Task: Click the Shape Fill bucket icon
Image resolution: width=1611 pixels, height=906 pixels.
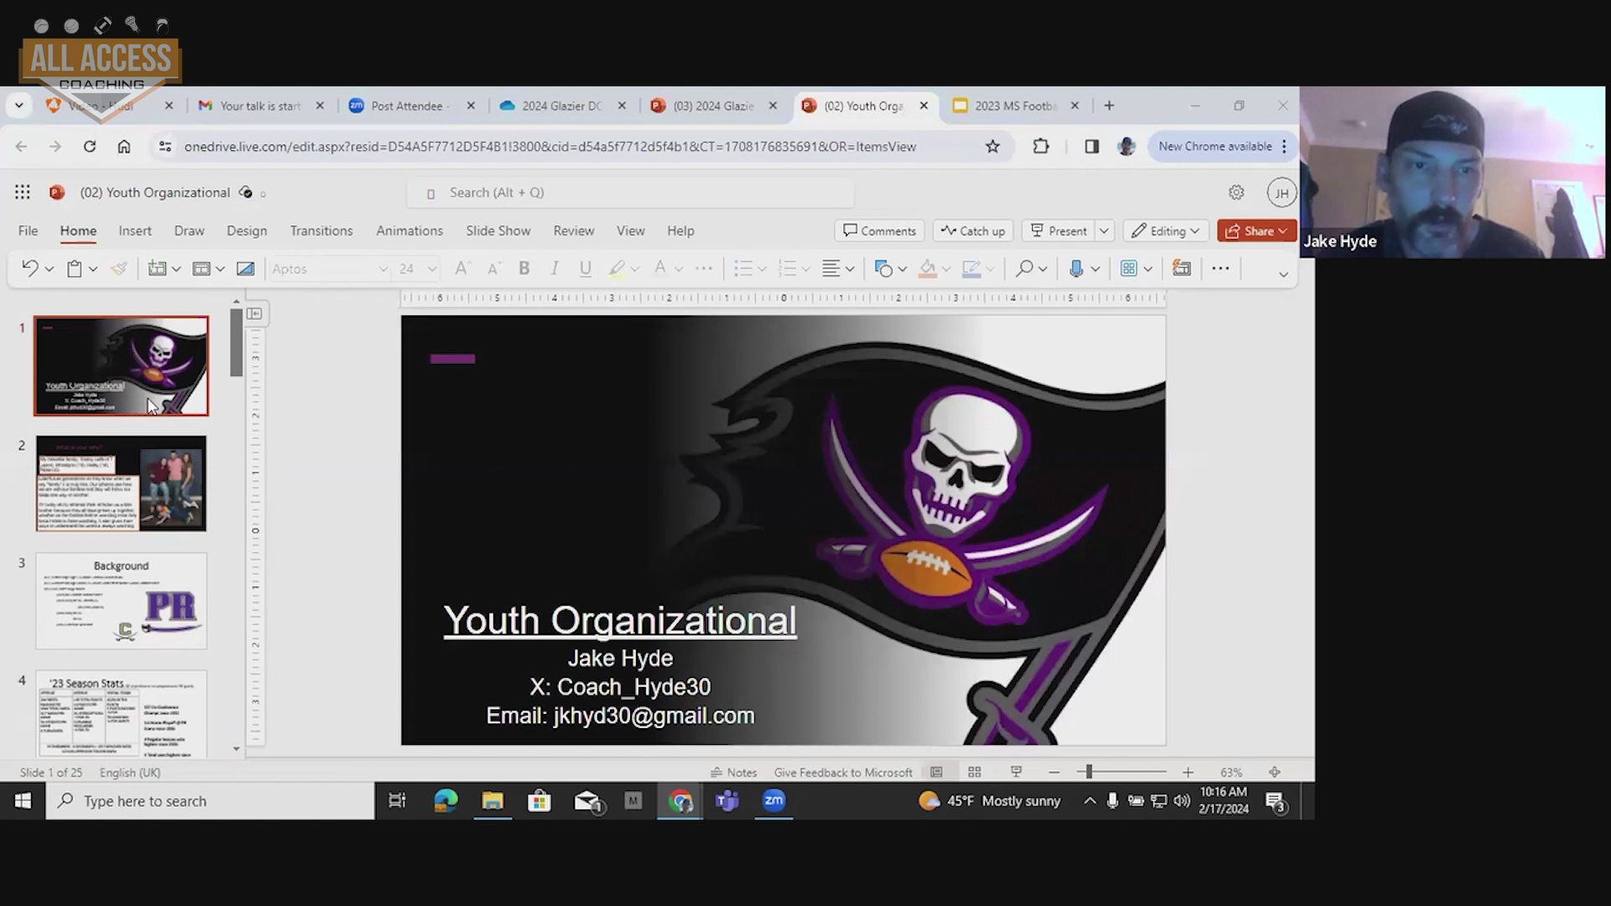Action: point(927,268)
